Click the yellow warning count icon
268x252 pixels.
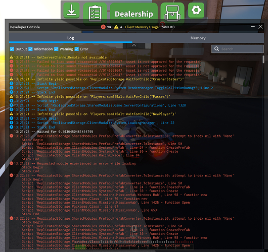[116, 27]
